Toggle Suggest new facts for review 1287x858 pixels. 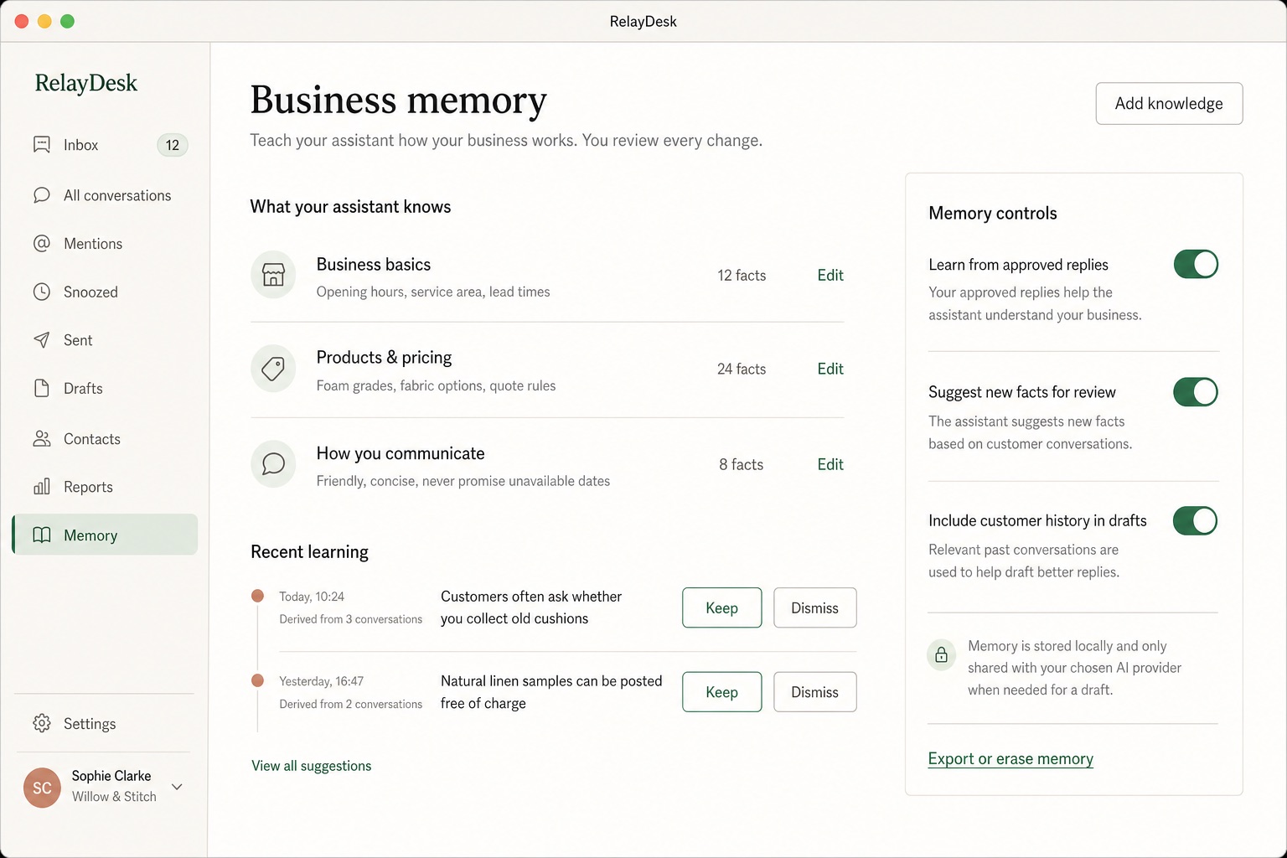[1196, 391]
